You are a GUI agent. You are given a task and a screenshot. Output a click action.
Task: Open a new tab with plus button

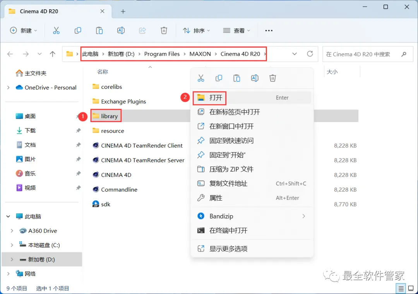(x=123, y=12)
